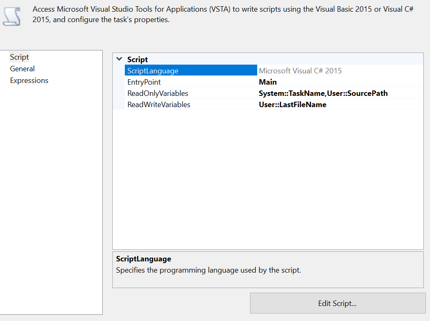
Task: Open the Microsoft Visual C# 2015 value field
Action: tap(340, 71)
